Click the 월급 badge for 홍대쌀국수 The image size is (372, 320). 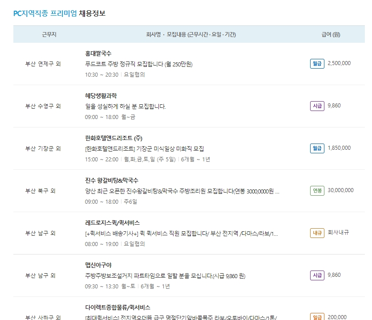click(x=317, y=63)
